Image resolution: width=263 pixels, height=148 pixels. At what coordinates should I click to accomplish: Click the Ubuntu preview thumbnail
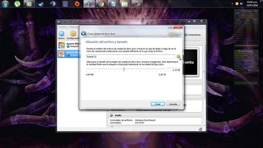click(x=191, y=62)
